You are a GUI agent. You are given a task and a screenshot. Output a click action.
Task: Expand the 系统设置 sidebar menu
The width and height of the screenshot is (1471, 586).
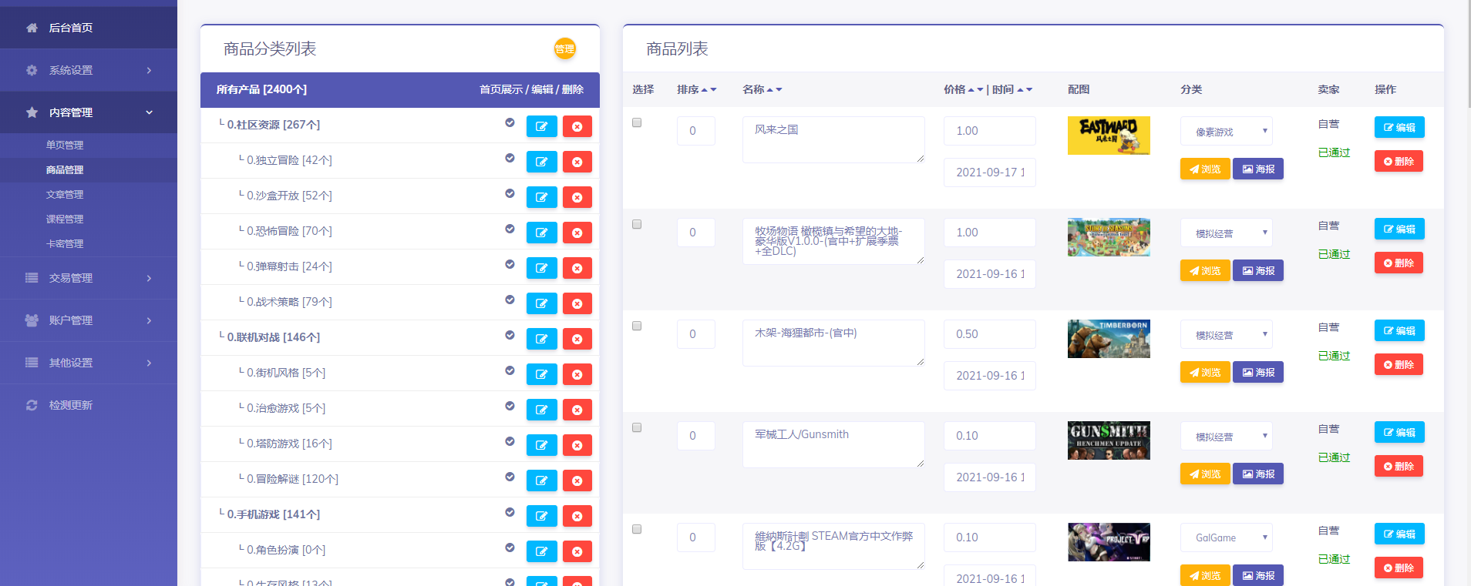[89, 70]
